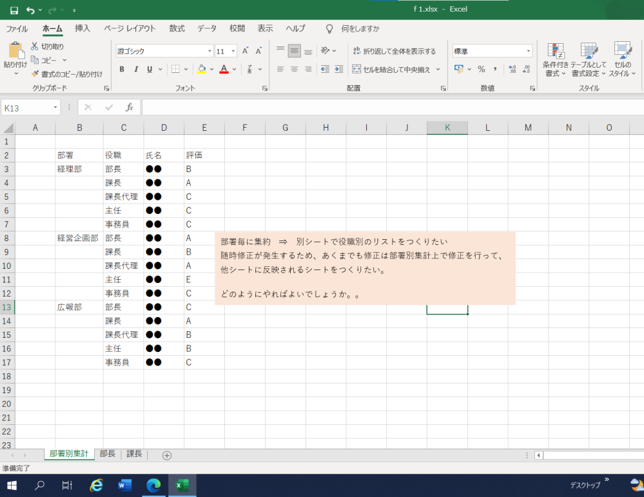The image size is (644, 497).
Task: Undo the last action
Action: click(30, 10)
